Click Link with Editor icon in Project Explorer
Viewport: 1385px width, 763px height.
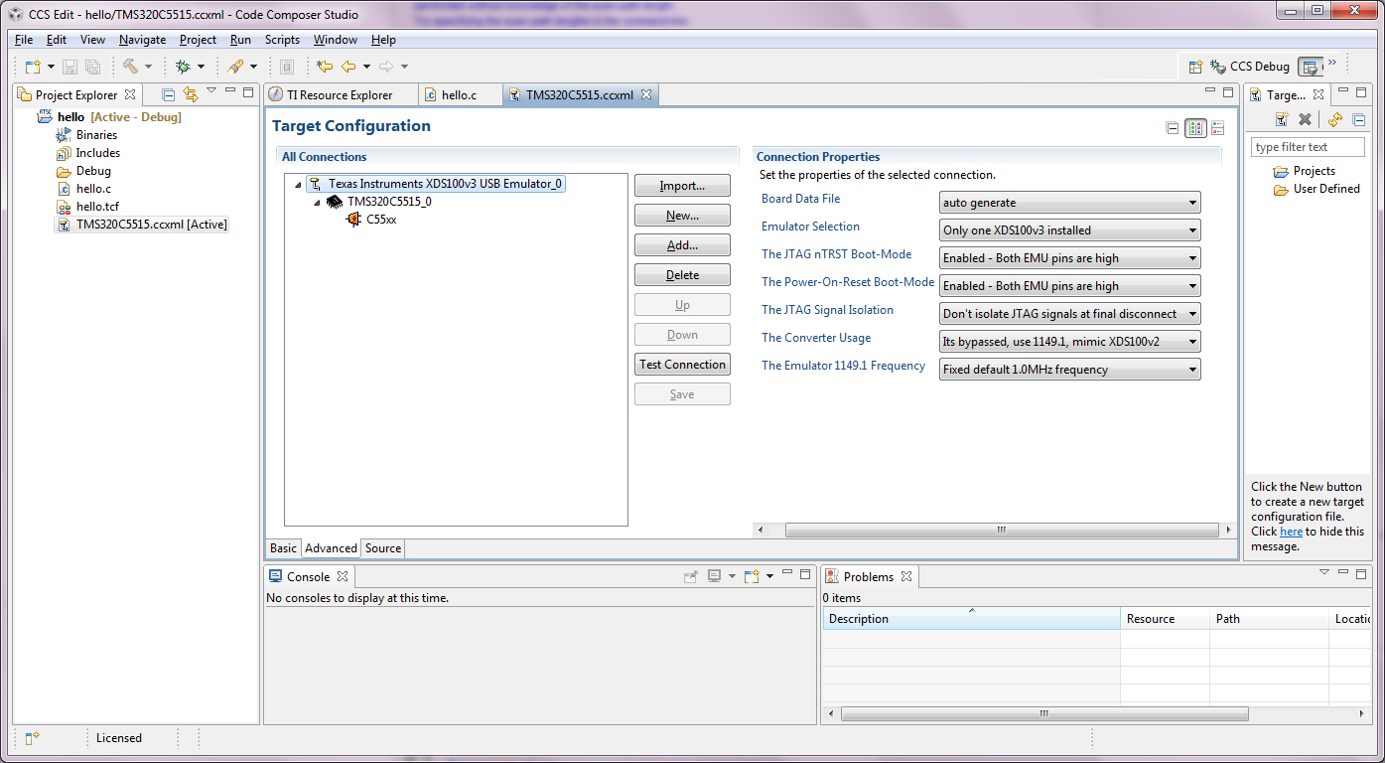coord(191,94)
